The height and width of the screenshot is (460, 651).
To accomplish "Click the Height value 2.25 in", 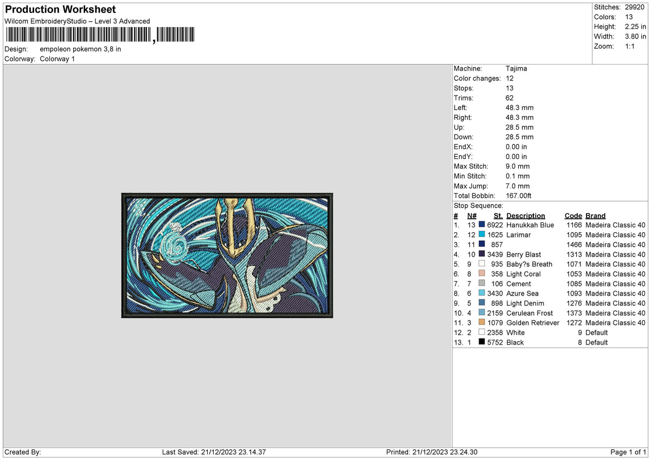I will tap(635, 27).
